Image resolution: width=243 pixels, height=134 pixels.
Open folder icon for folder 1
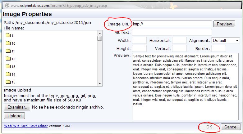pyautogui.click(x=8, y=36)
